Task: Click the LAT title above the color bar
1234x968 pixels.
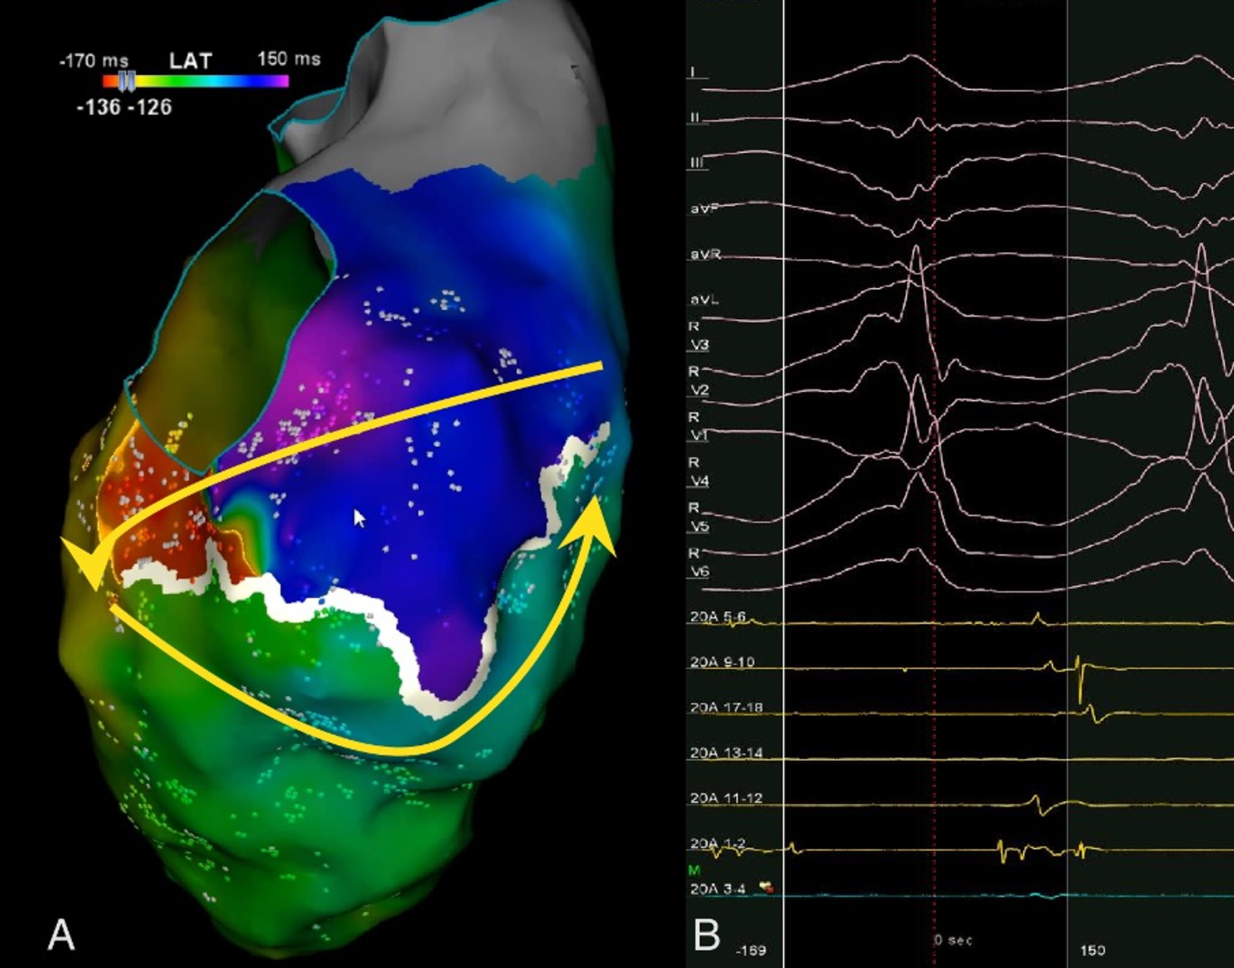Action: [191, 61]
